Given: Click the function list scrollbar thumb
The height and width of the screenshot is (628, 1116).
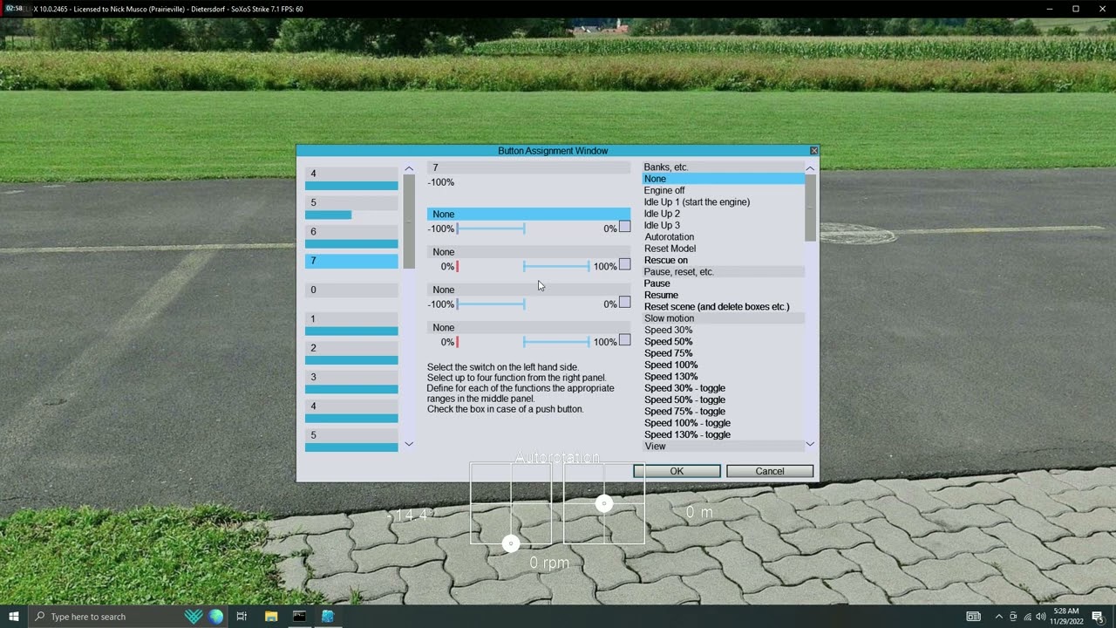Looking at the screenshot, I should coord(810,208).
